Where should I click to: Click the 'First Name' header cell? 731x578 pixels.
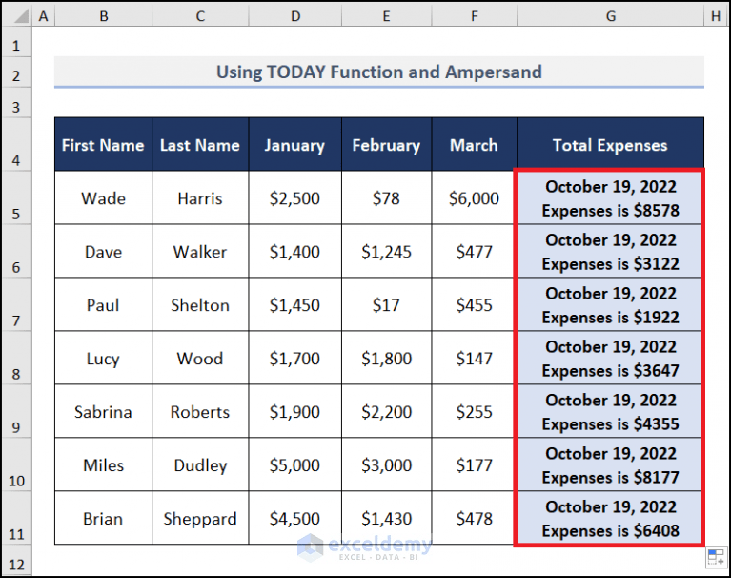(103, 144)
